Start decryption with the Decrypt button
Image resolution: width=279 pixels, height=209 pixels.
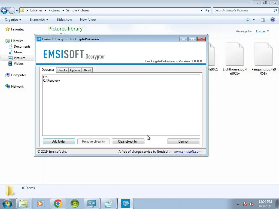click(x=183, y=142)
